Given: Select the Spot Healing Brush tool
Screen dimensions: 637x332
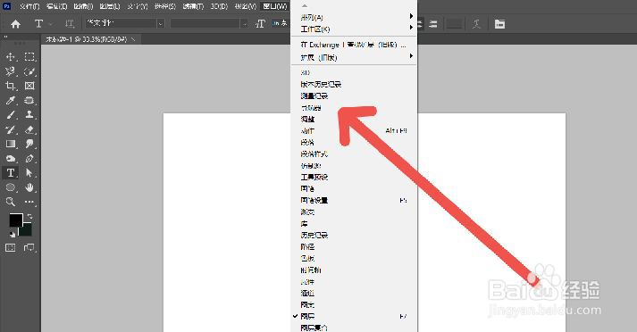Looking at the screenshot, I should pos(29,100).
